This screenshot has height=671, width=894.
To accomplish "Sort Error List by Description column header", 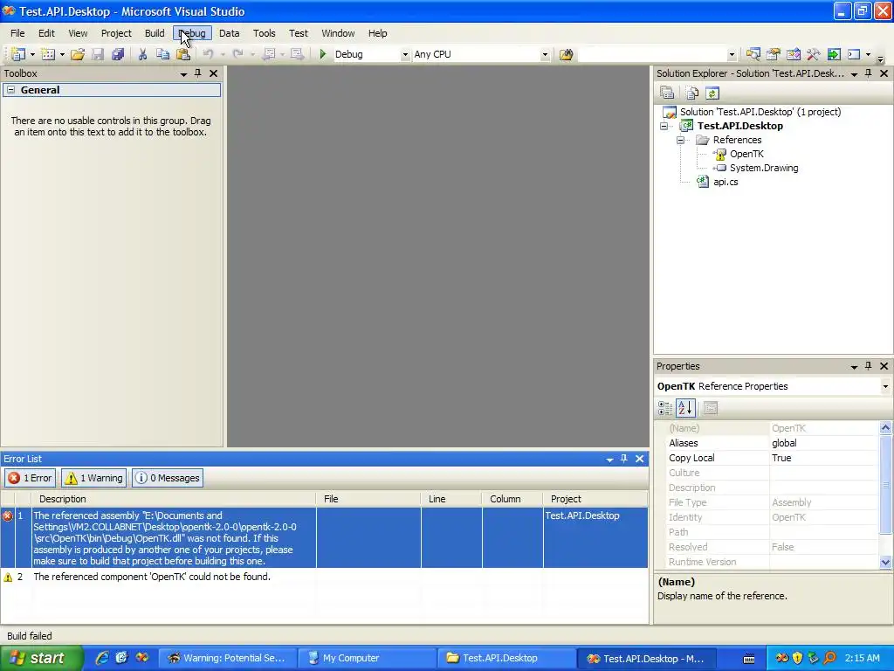I will coord(174,499).
